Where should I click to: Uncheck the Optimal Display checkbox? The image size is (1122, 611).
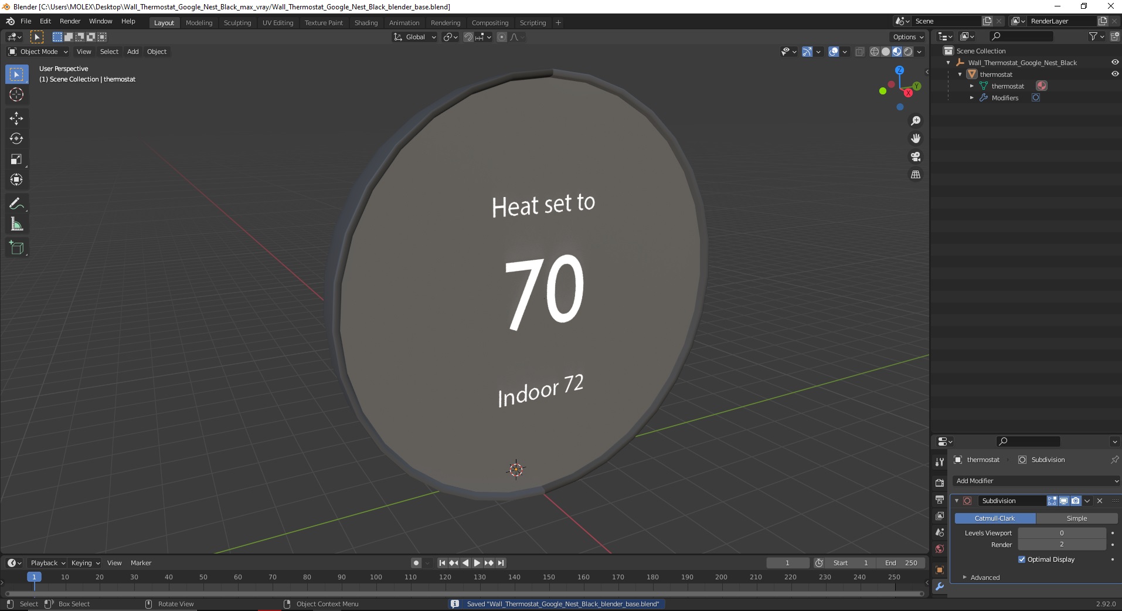[1022, 559]
